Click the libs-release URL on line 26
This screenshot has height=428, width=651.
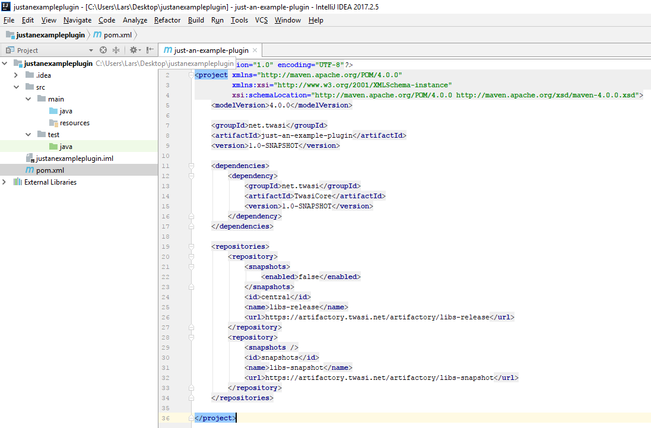click(x=377, y=317)
